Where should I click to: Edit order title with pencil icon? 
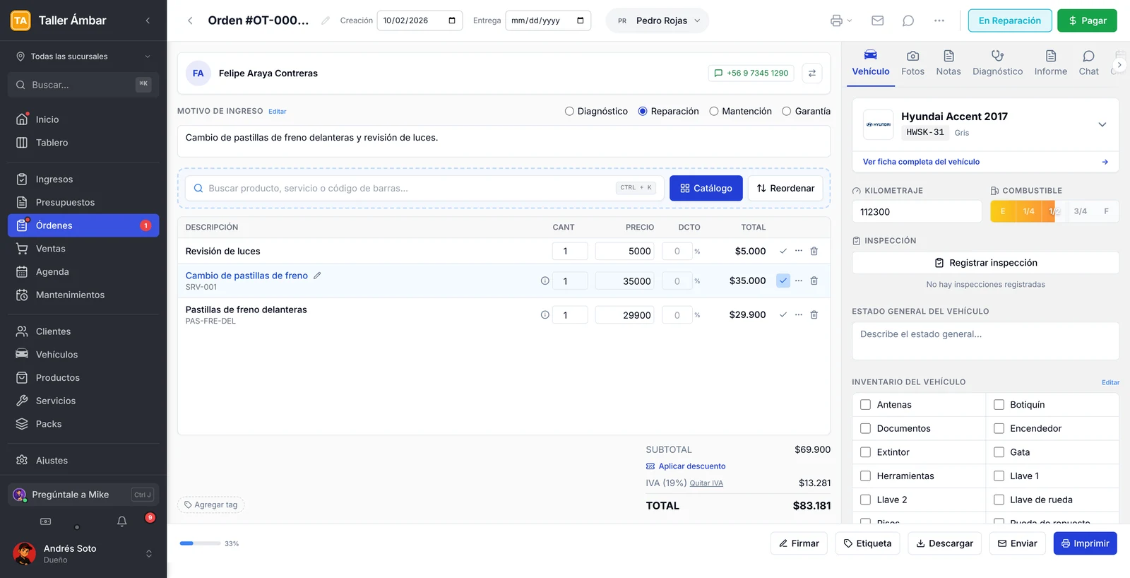(x=326, y=20)
